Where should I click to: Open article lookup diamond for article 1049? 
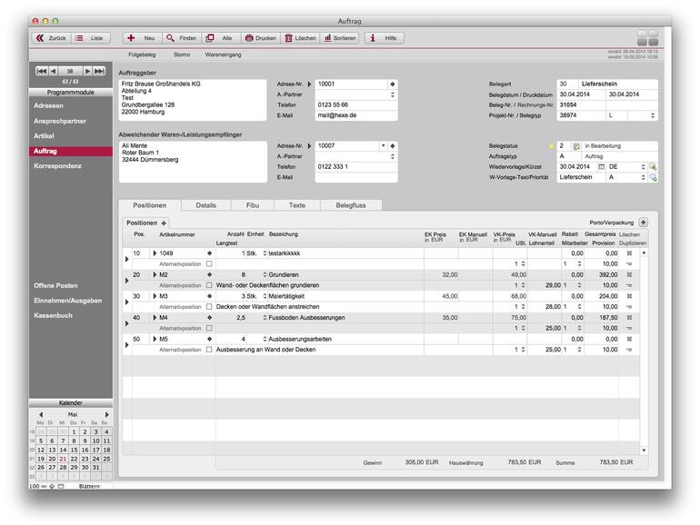click(x=209, y=253)
